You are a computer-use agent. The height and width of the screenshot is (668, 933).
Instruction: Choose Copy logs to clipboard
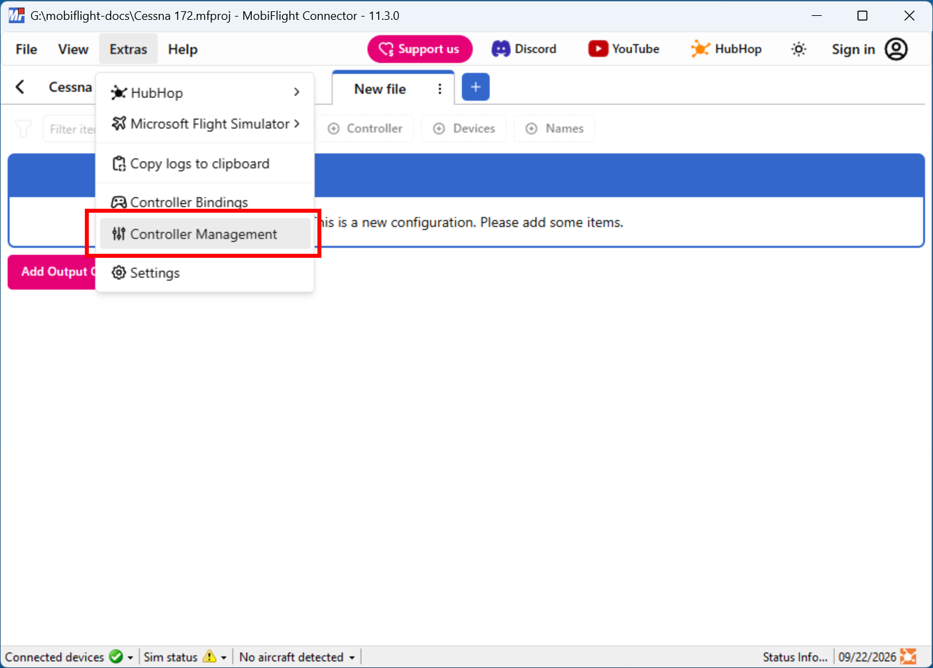[205, 164]
